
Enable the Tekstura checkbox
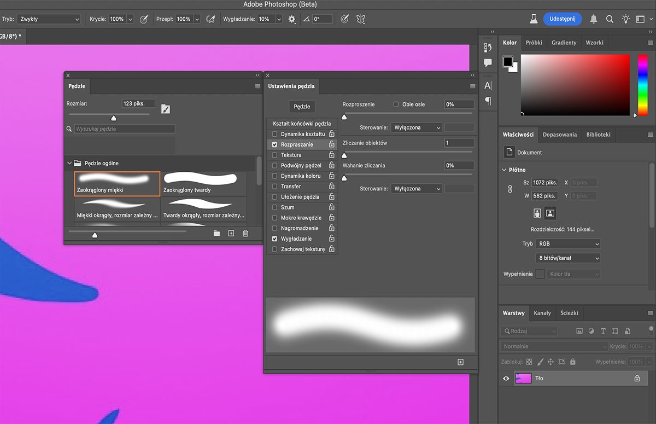coord(274,155)
